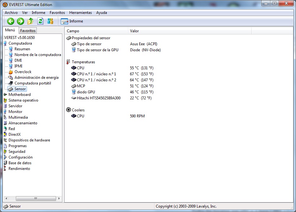Viewport: 296px width, 212px height.
Task: Click the users toolbar icon
Action: 50,21
